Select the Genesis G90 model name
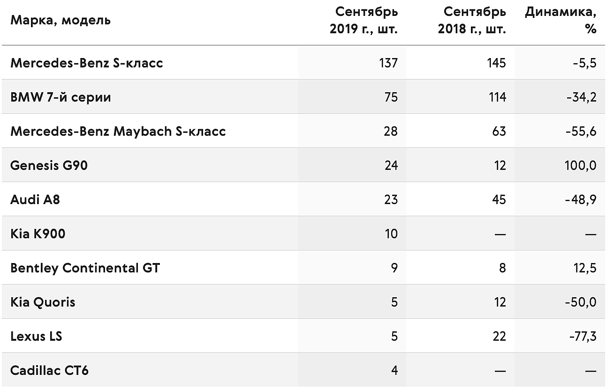This screenshot has width=606, height=388. point(49,165)
